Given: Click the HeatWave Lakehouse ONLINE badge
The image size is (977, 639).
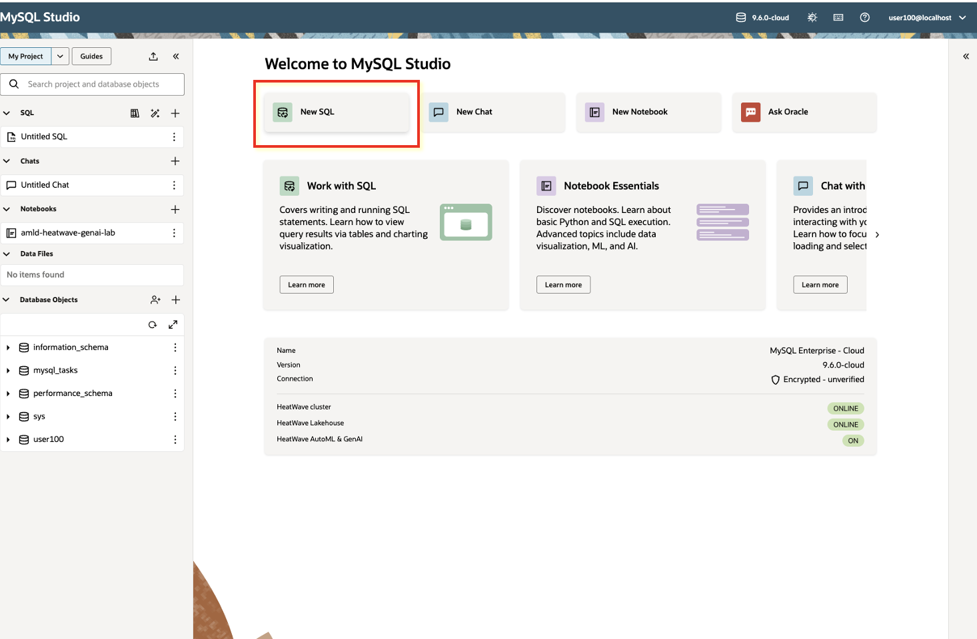Looking at the screenshot, I should [846, 425].
